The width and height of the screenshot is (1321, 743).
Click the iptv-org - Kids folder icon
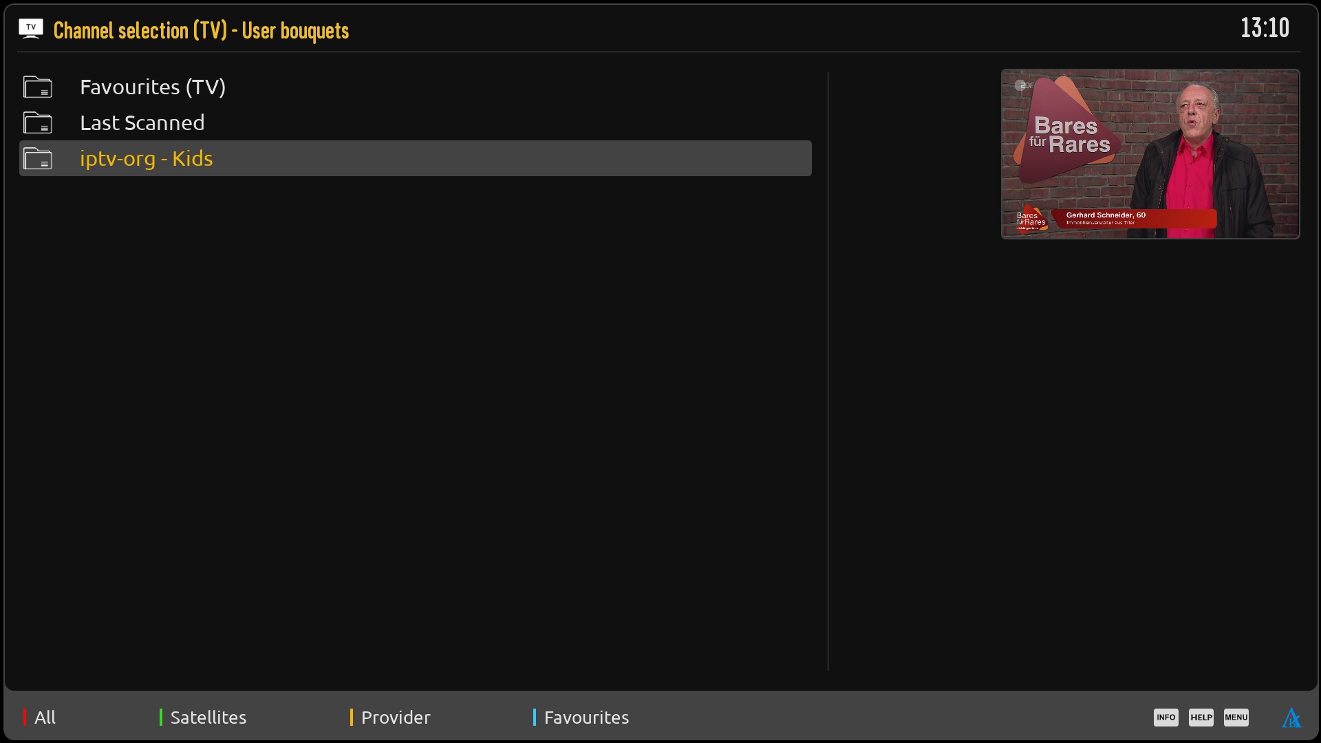tap(38, 159)
